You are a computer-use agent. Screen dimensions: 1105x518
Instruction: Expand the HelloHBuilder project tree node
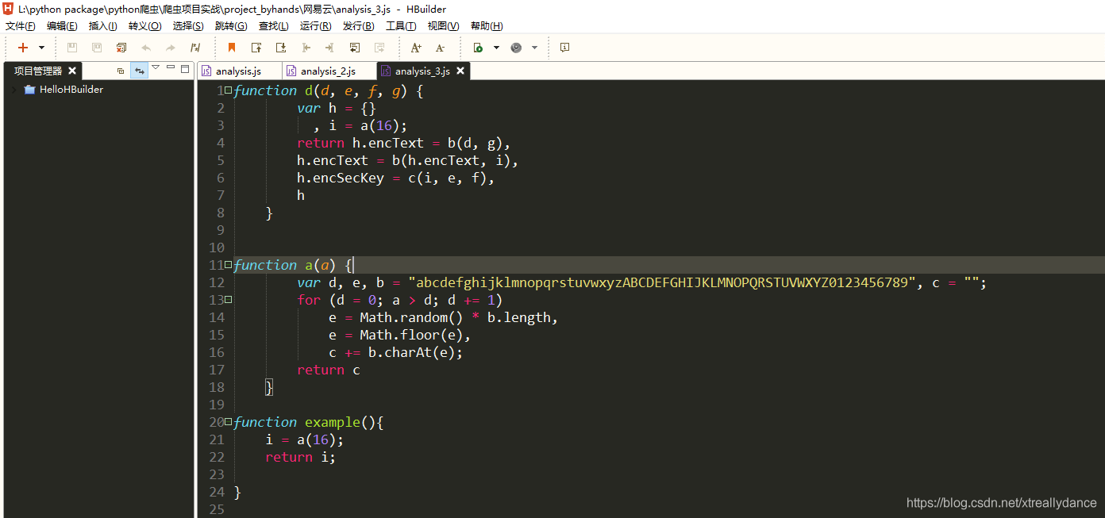coord(14,90)
